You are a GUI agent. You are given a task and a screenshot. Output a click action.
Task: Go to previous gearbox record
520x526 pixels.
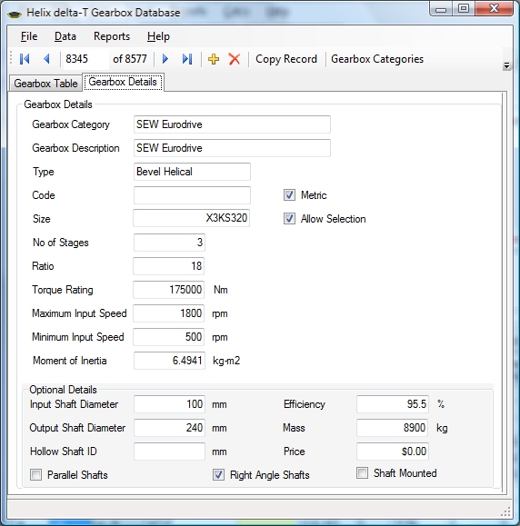pyautogui.click(x=46, y=59)
